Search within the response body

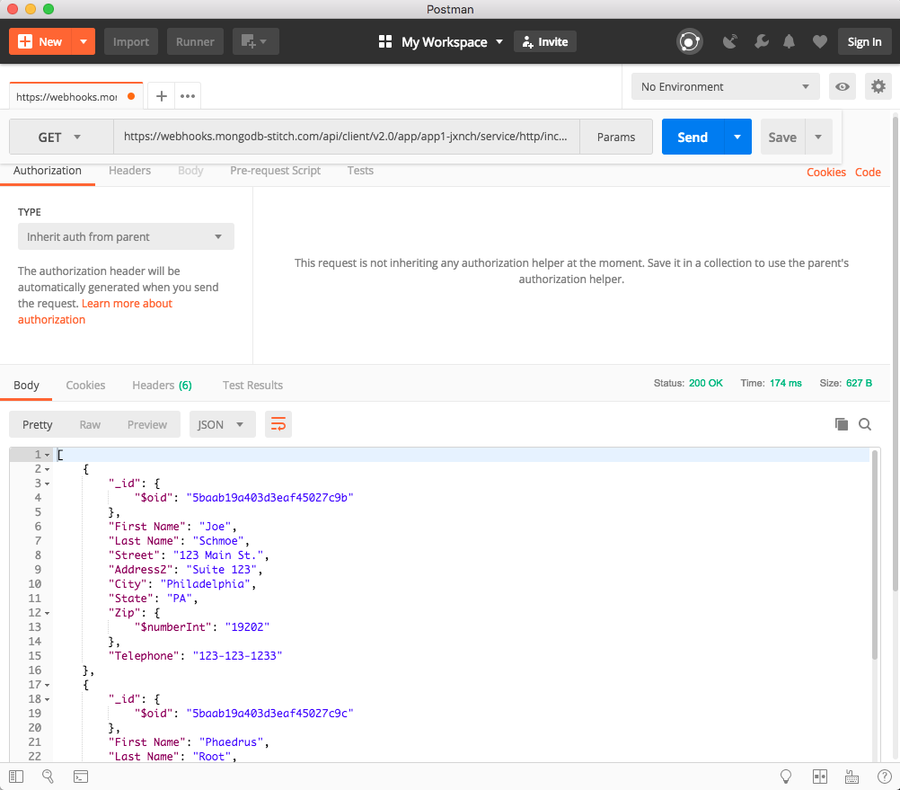coord(865,424)
